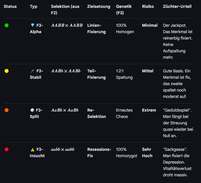
Task: Click the orange status circle
Action: pos(6,110)
